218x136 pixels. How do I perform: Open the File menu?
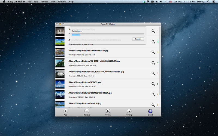point(29,2)
